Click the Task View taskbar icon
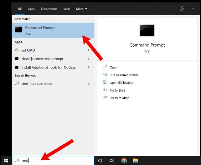Image resolution: width=201 pixels, height=165 pixels. click(112, 160)
